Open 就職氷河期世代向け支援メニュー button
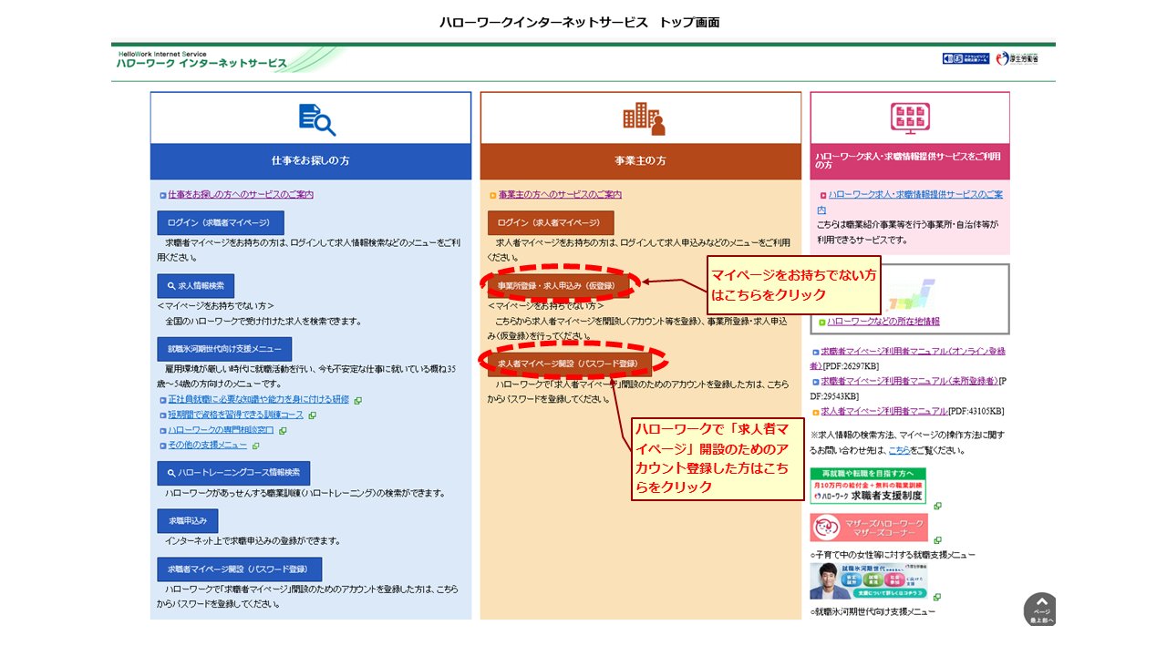Screen dimensions: 1167x656 [224, 349]
